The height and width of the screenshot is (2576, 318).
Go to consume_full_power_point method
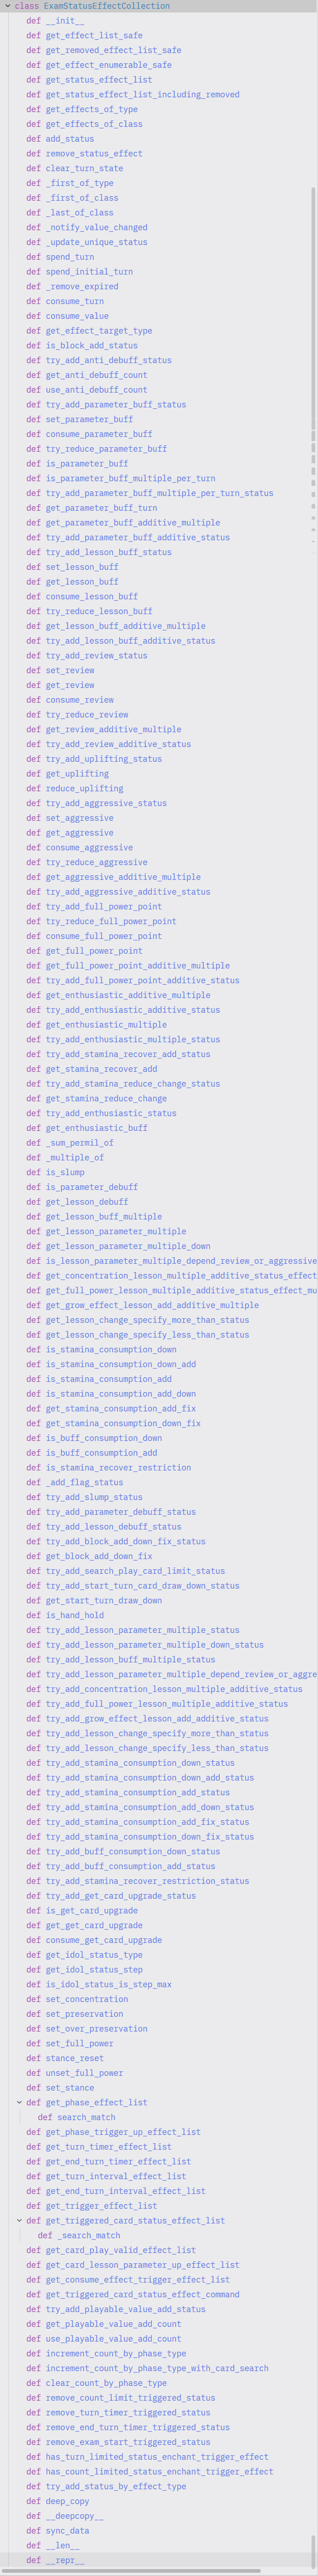pos(103,936)
